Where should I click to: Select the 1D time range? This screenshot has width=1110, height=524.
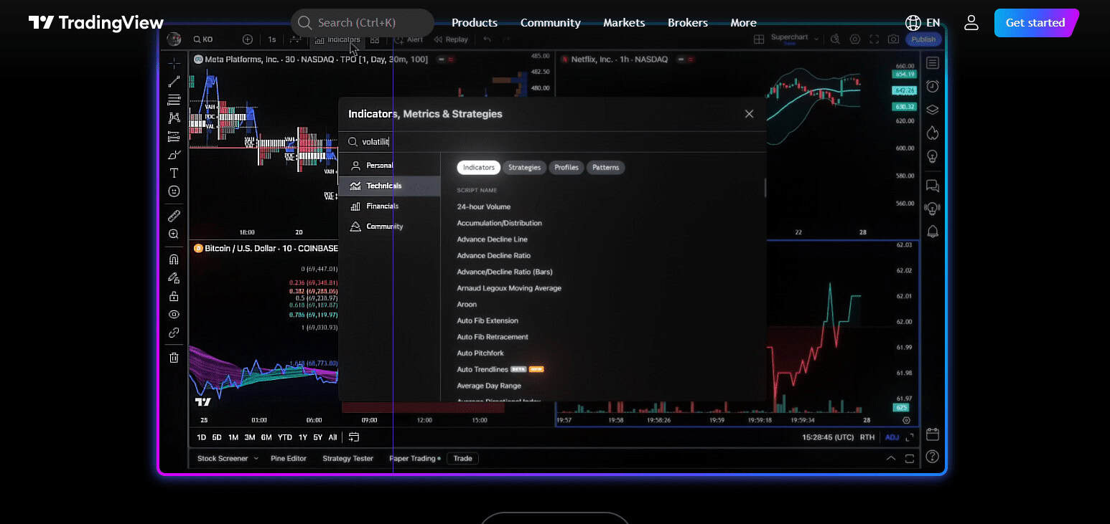tap(202, 437)
